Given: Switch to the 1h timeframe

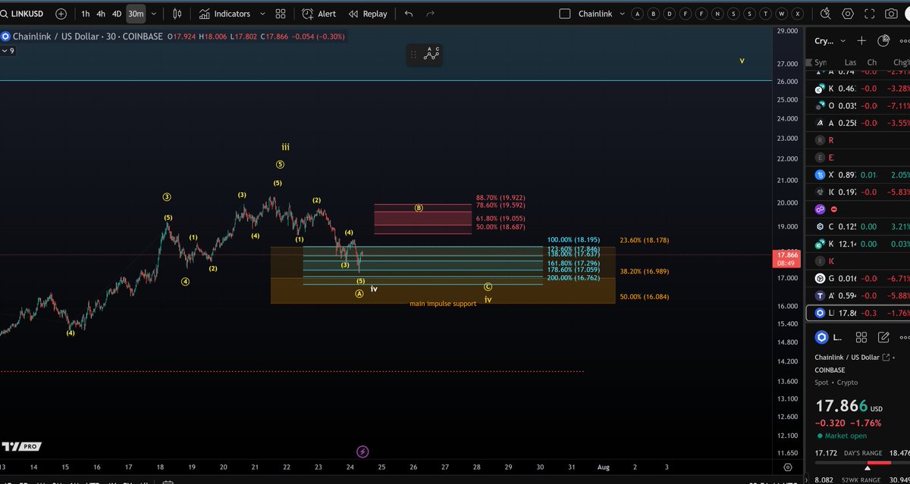Looking at the screenshot, I should coord(86,14).
